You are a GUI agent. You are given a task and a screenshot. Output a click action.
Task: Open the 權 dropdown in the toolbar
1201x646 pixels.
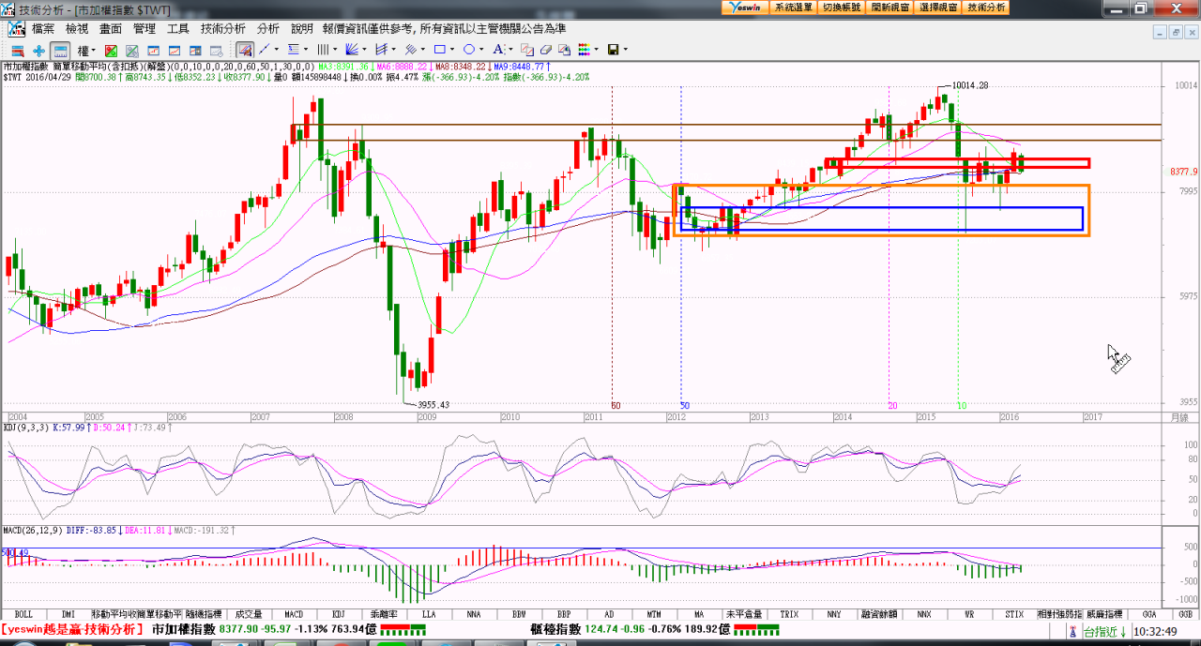tap(86, 50)
